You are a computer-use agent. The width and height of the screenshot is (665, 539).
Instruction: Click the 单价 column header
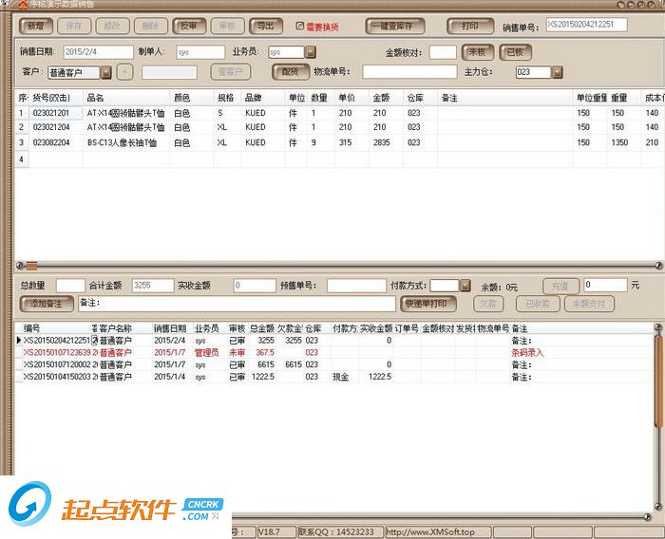pos(352,99)
